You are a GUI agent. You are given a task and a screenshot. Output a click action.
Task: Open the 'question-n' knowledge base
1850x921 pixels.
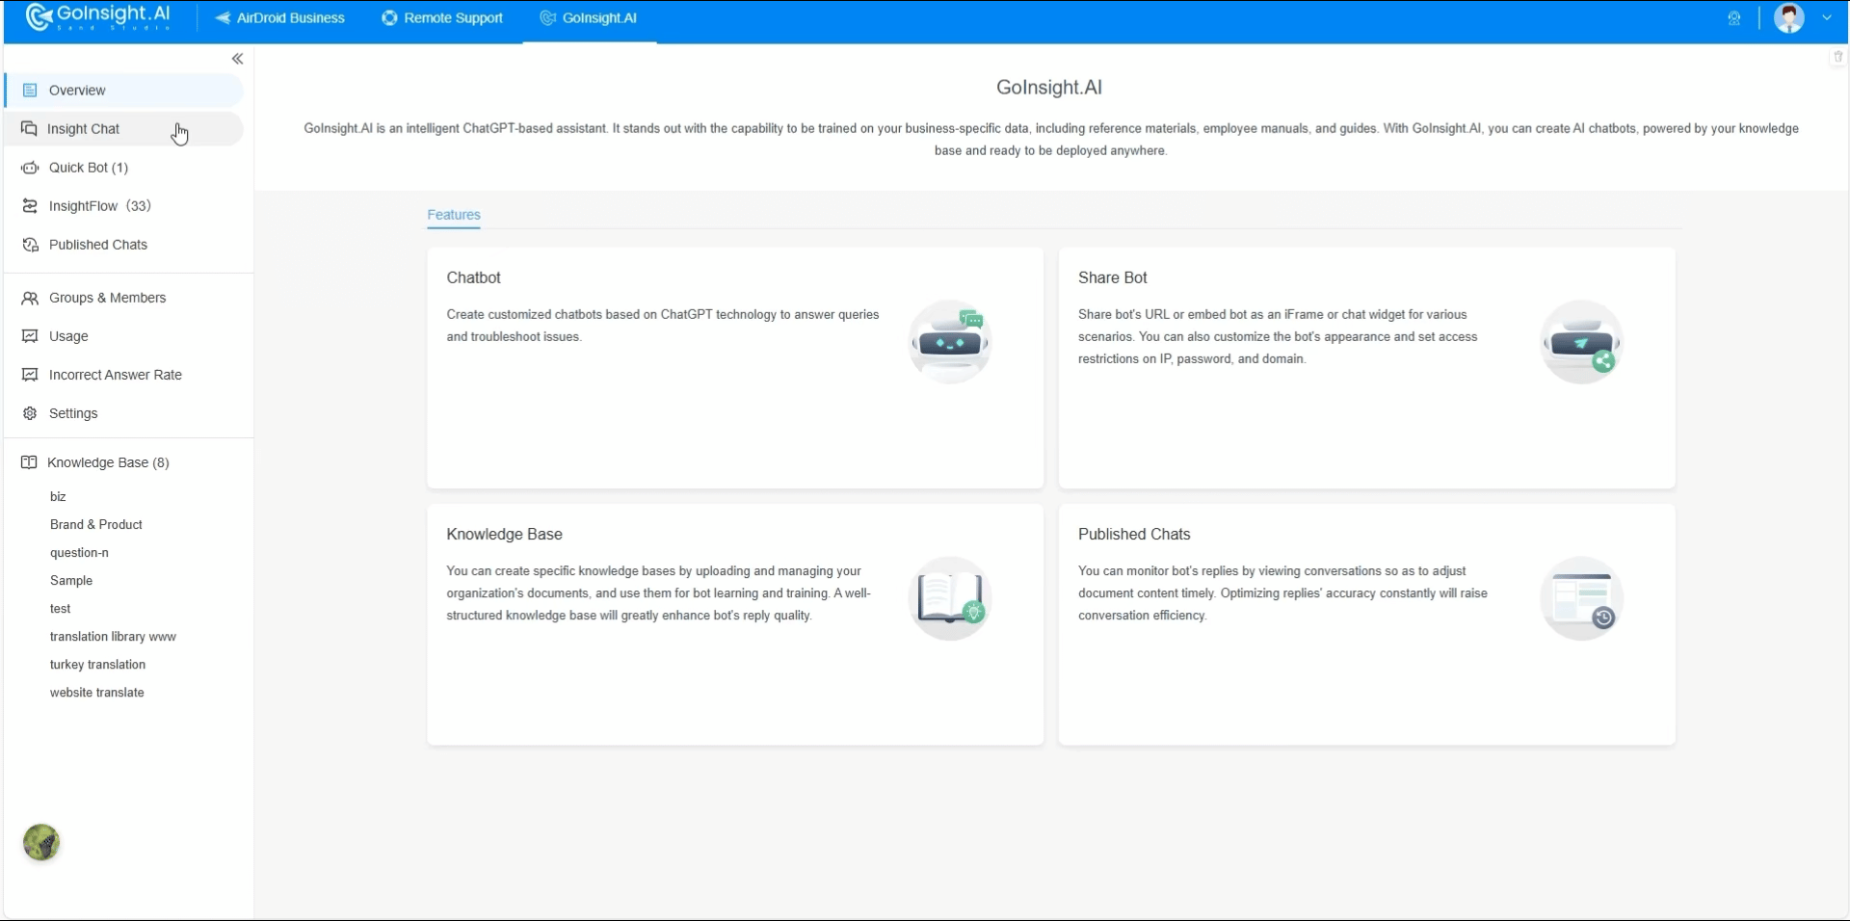(x=79, y=553)
